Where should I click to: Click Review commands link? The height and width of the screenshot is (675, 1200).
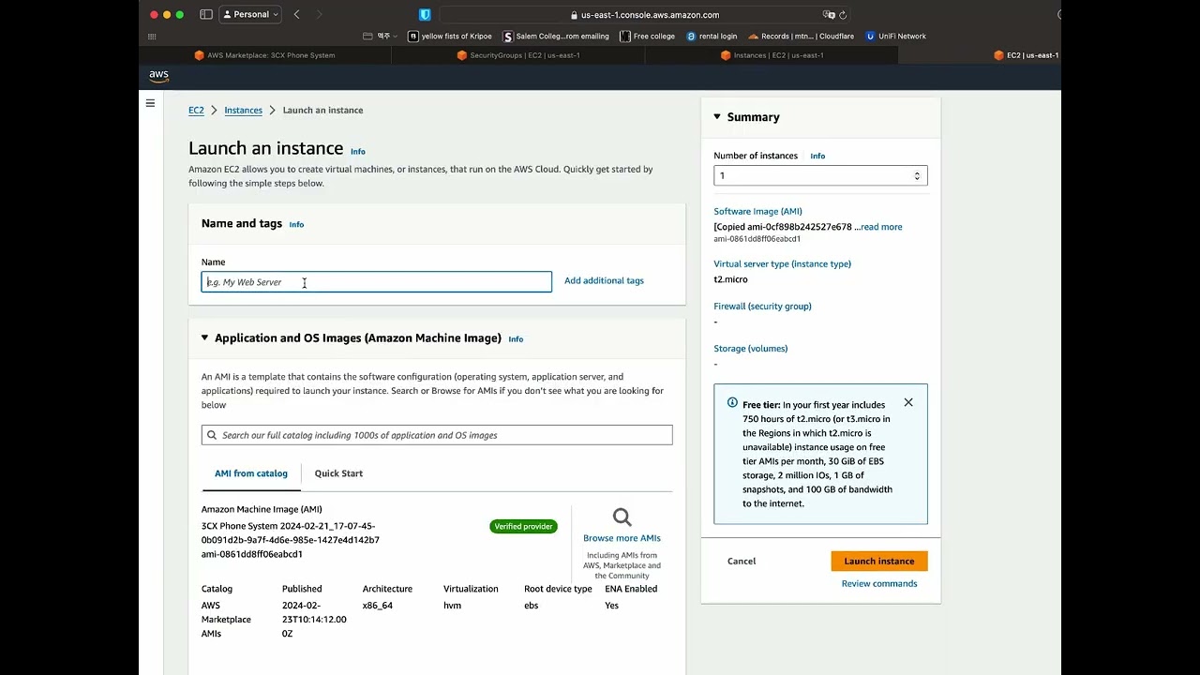click(x=879, y=584)
